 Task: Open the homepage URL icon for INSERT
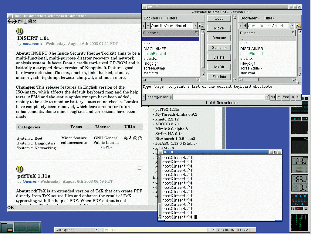126,138
